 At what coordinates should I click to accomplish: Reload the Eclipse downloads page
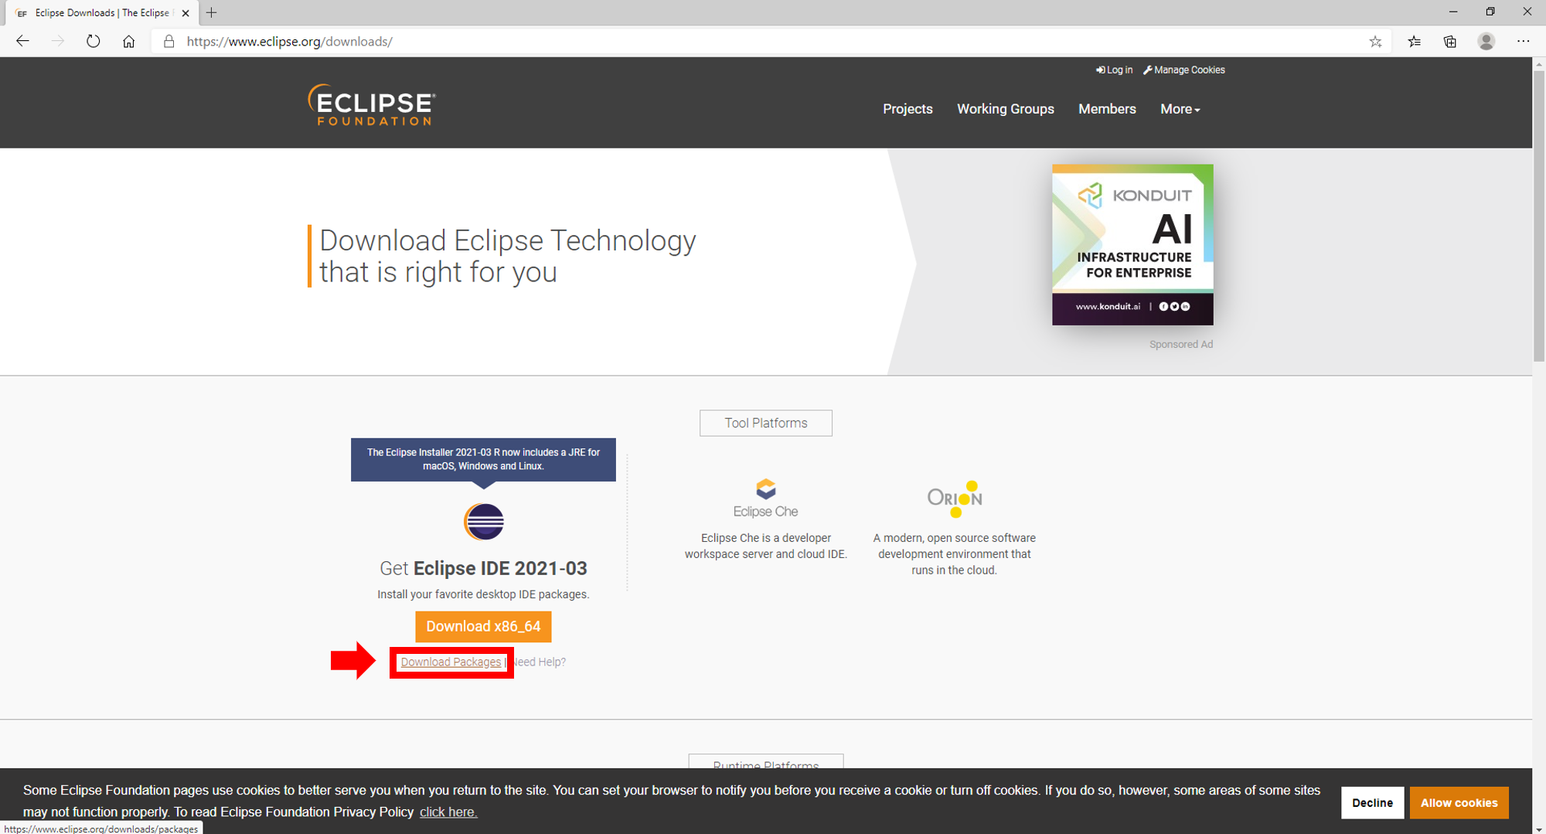(x=94, y=42)
